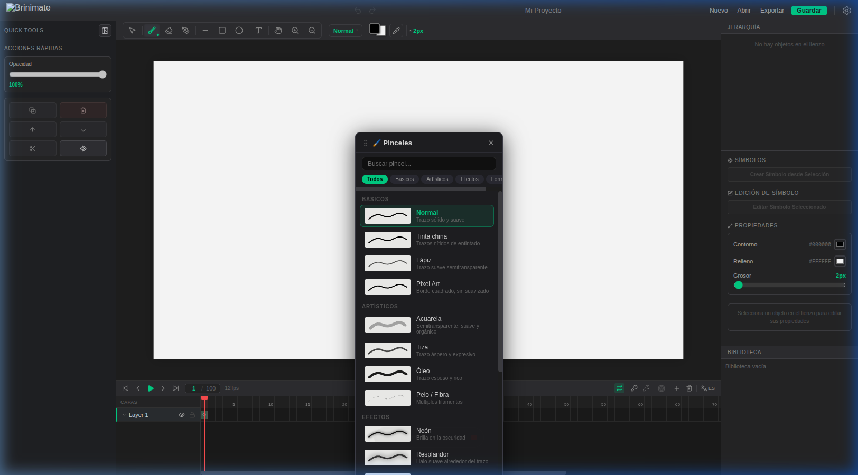The image size is (858, 475).
Task: Switch to the Artísticos brush category
Action: 437,179
